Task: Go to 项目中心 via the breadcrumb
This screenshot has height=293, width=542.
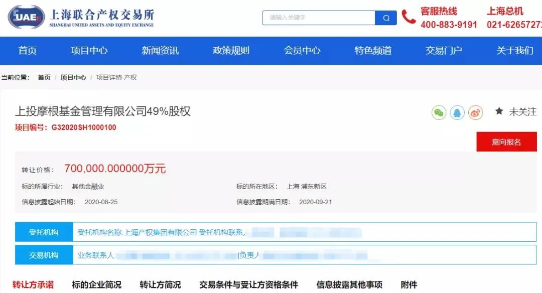Action: click(x=73, y=77)
